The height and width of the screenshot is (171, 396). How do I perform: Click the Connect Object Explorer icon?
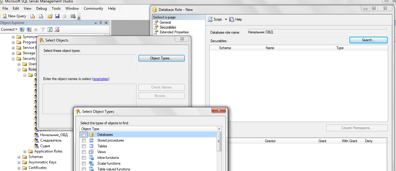pyautogui.click(x=22, y=29)
